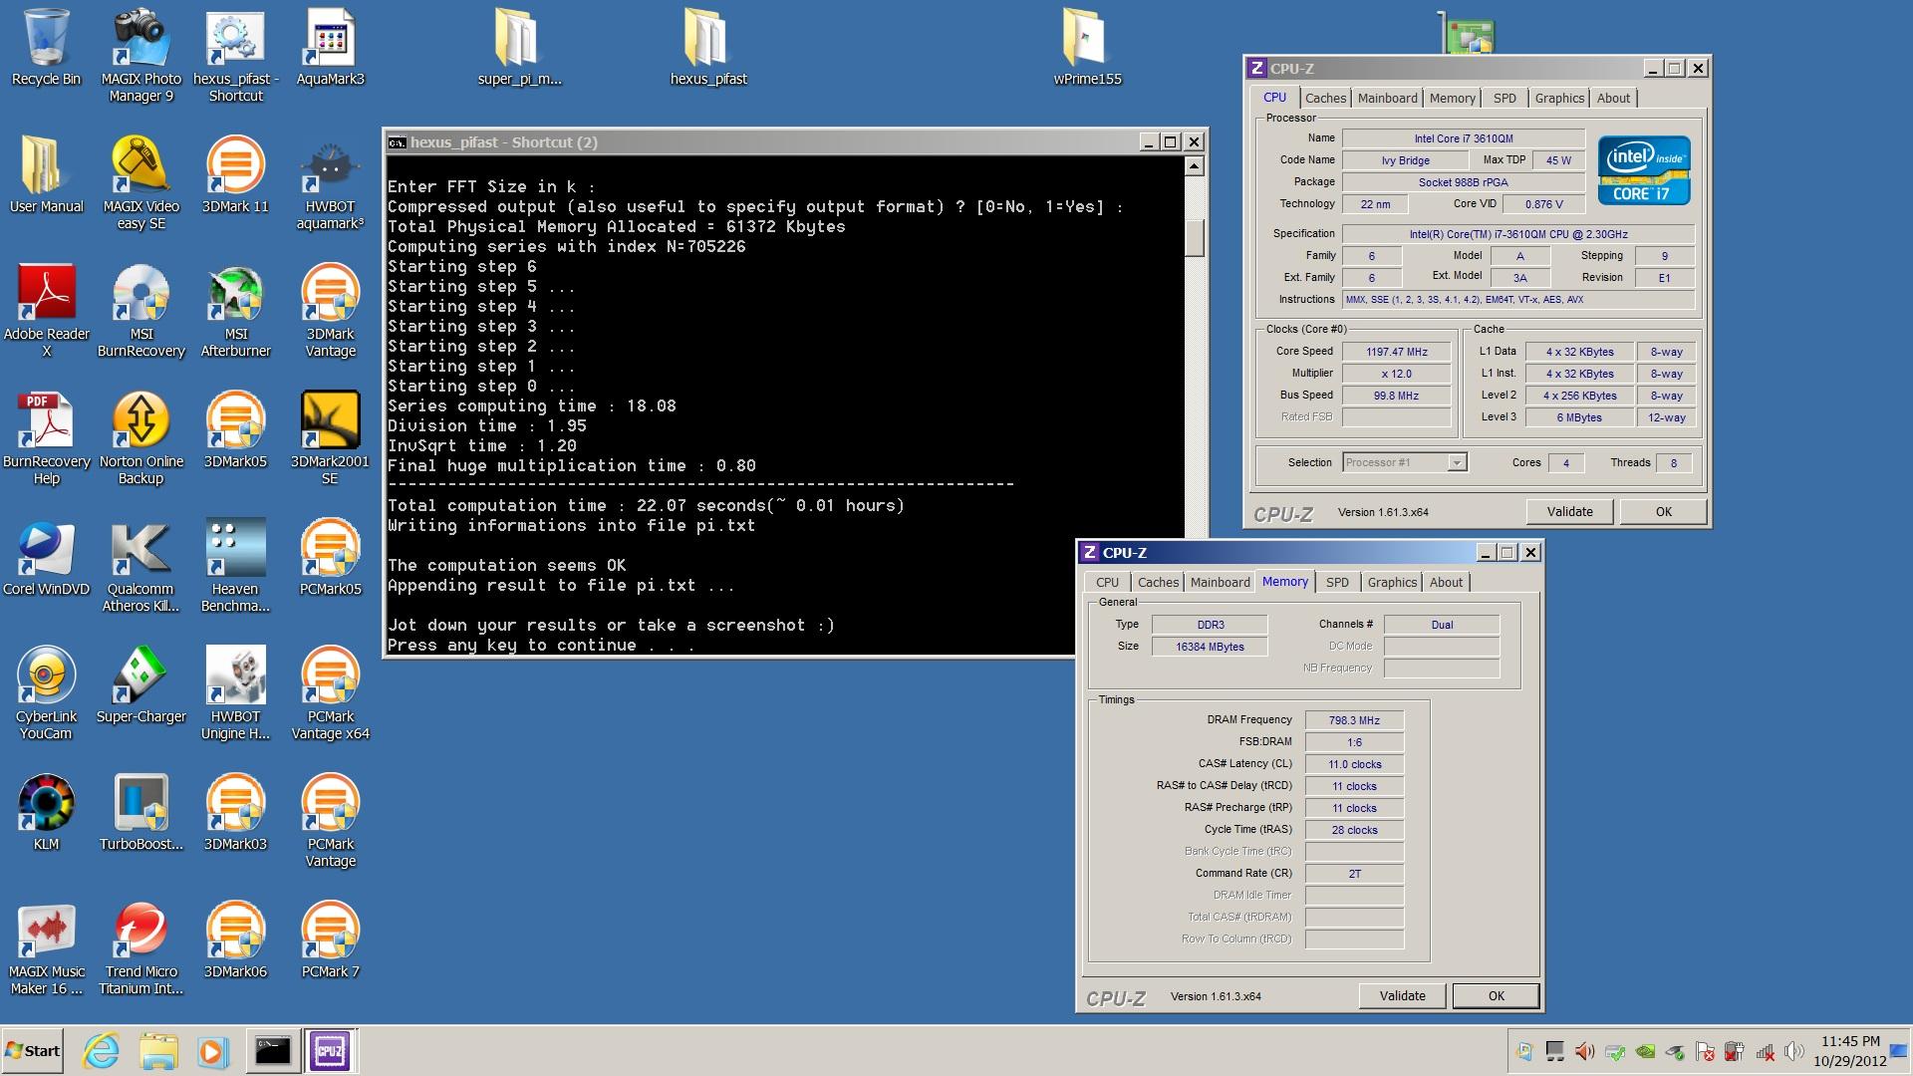Switch to CPU tab in lower CPU-Z window
The height and width of the screenshot is (1076, 1913).
[1107, 582]
